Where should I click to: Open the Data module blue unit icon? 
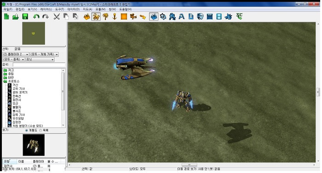(172, 17)
